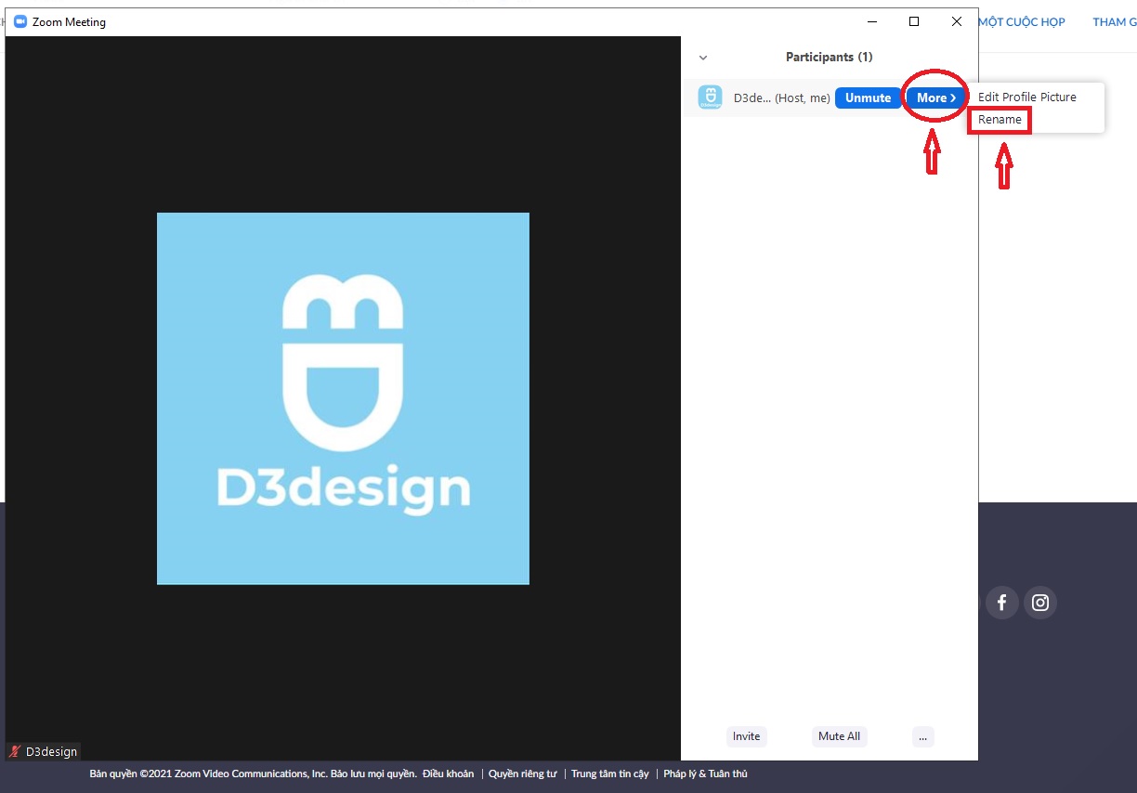The width and height of the screenshot is (1137, 793).
Task: Click the D3design participant avatar icon
Action: click(710, 97)
